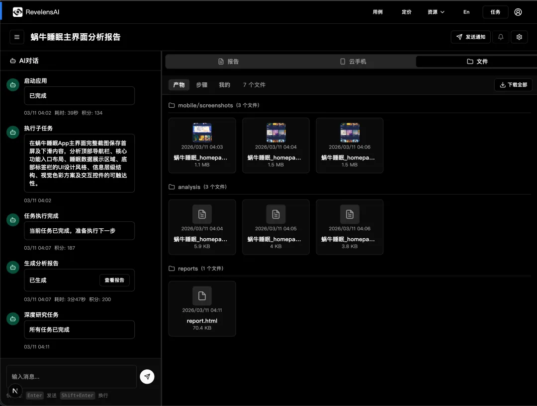
Task: Click the 5.9 KB file size
Action: [202, 246]
